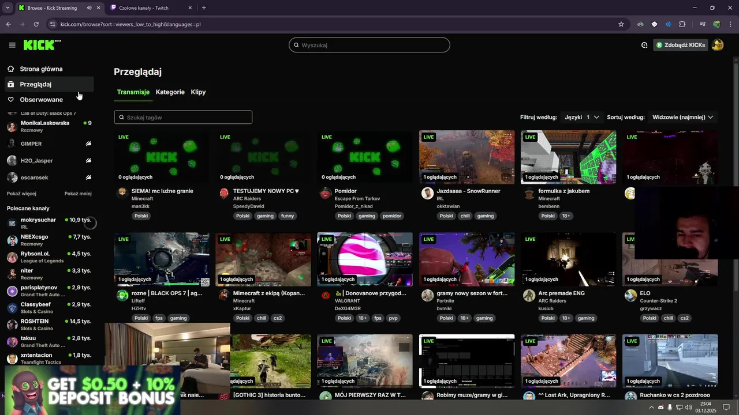Open Obserwowane in the sidebar

point(48,100)
